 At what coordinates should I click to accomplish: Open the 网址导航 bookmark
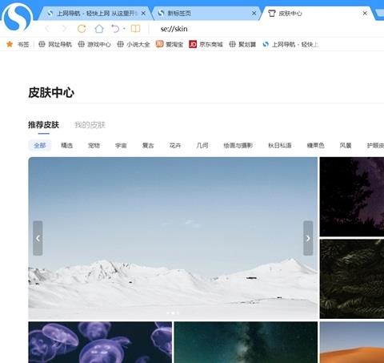pos(55,44)
